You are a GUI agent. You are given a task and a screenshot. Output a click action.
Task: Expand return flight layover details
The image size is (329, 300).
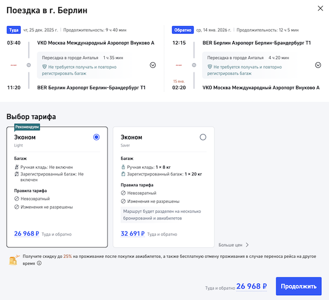coord(318,65)
